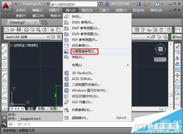
Task: Click the Open file toolbar icon
Action: point(12,30)
